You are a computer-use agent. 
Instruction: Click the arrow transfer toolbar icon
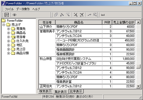coord(89,15)
